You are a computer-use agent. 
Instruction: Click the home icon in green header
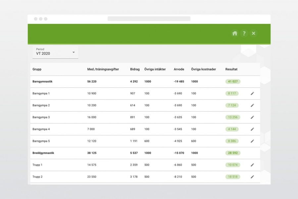235,33
